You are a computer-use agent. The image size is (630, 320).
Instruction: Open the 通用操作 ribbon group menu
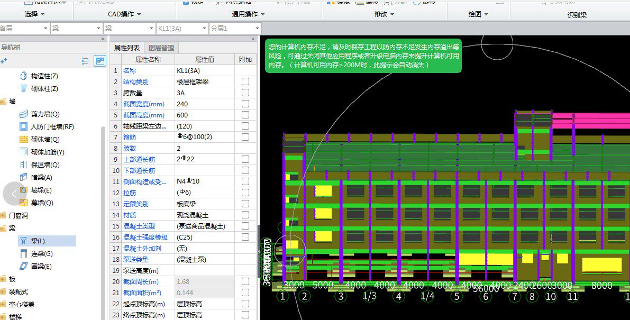point(248,14)
